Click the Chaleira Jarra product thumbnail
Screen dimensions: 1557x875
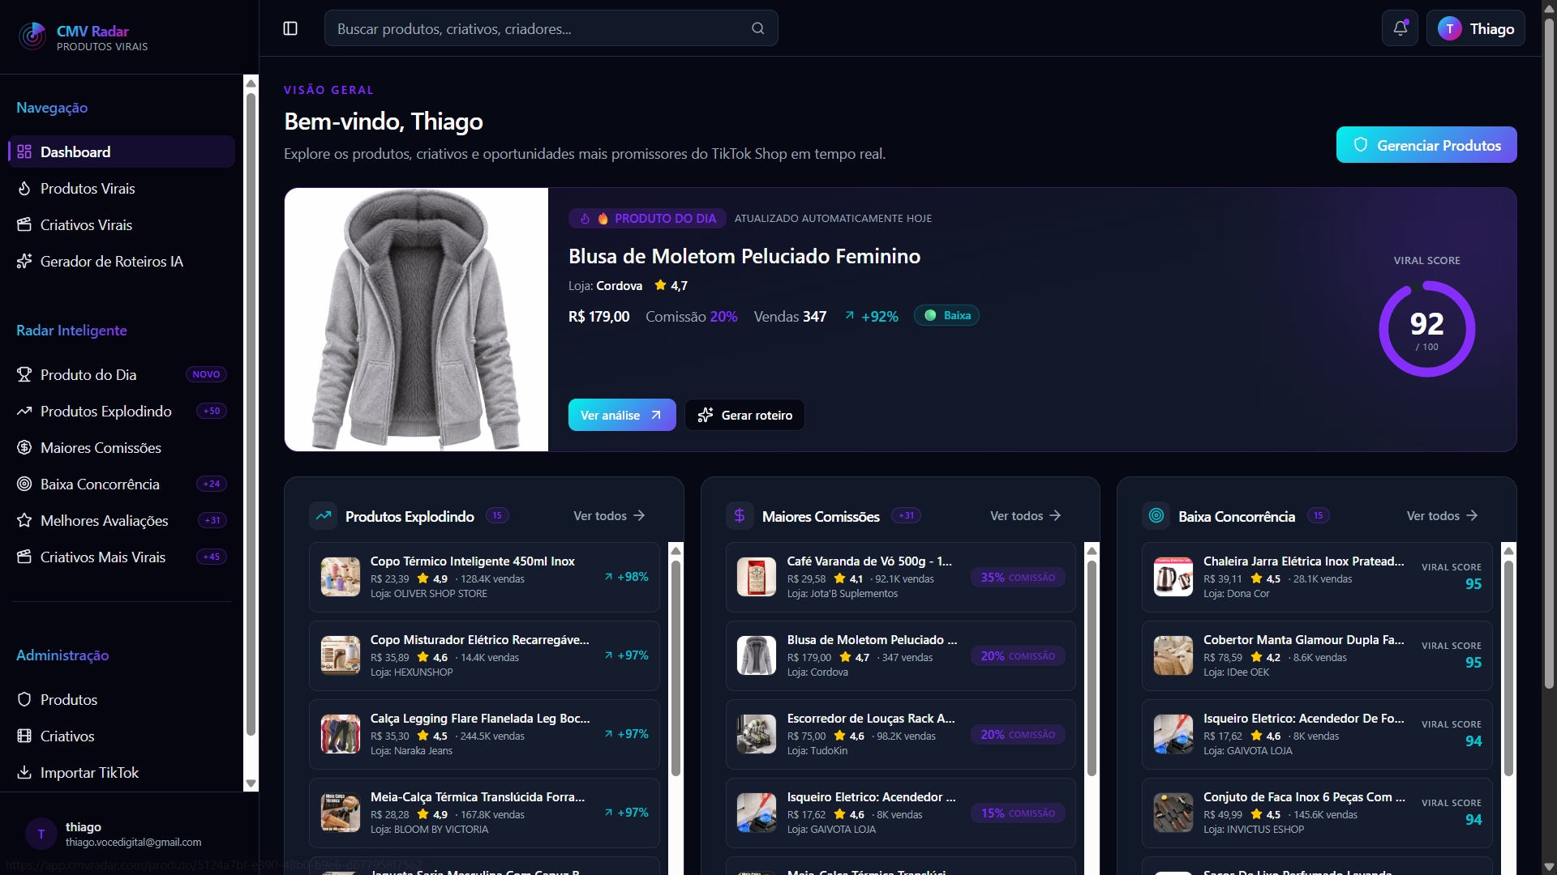1173,577
